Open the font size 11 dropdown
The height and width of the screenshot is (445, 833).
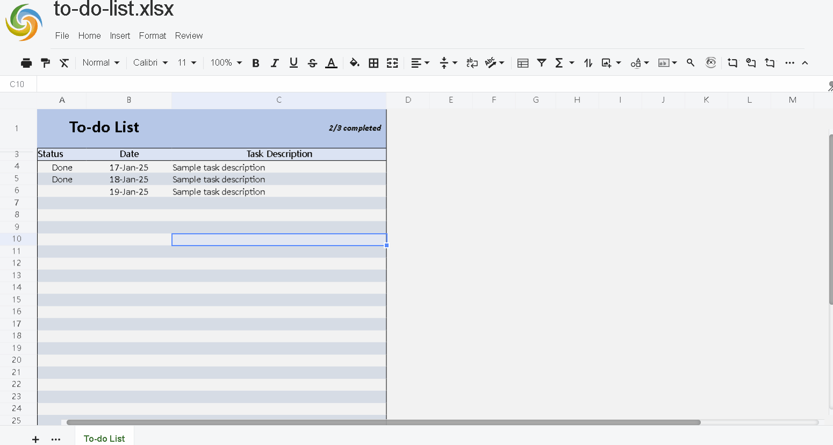pos(187,63)
